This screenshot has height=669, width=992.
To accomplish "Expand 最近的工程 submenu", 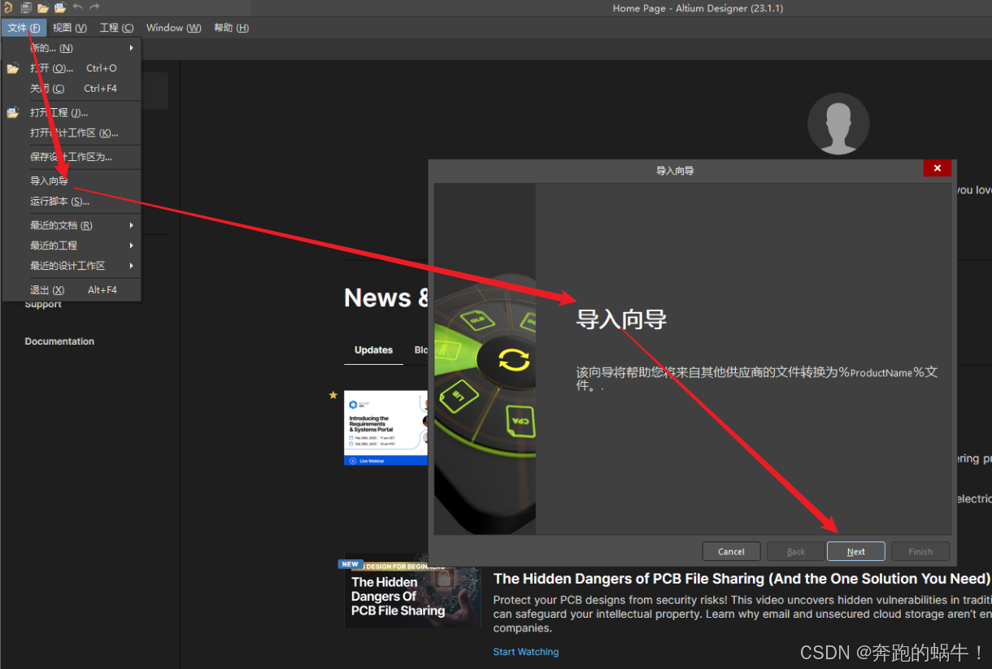I will (x=72, y=245).
